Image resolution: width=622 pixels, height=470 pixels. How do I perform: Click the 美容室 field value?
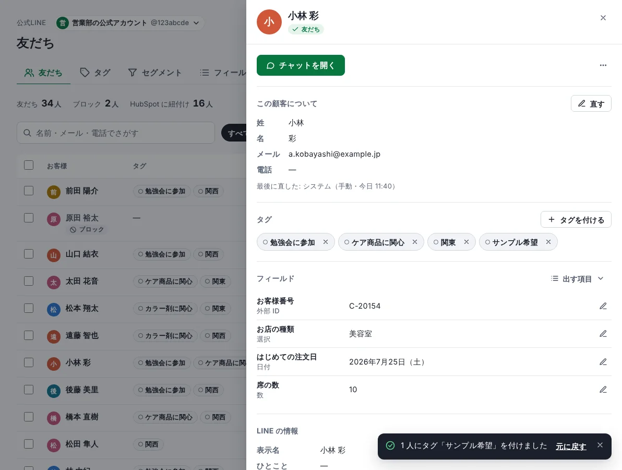(361, 334)
